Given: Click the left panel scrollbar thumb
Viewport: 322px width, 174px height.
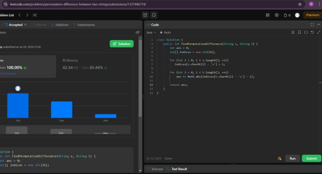Looking at the screenshot, I should [140, 78].
